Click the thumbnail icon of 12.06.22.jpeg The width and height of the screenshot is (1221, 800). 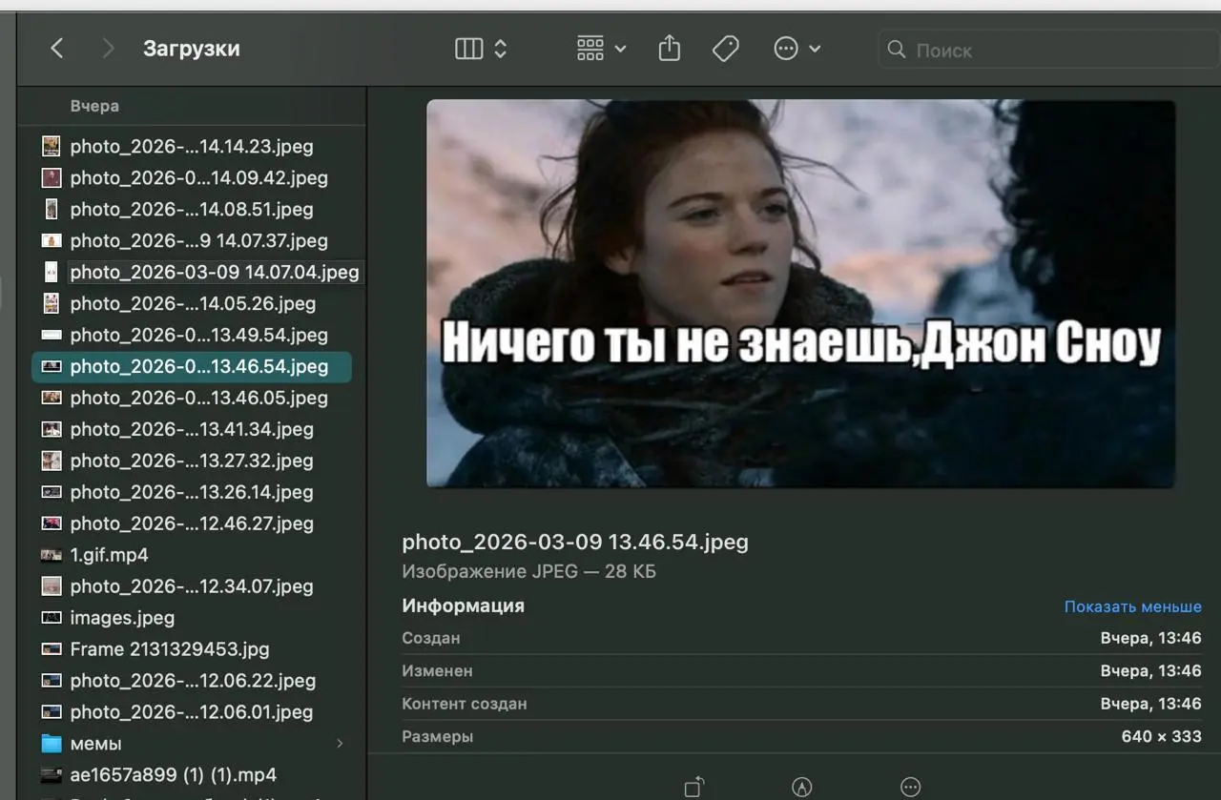(52, 681)
